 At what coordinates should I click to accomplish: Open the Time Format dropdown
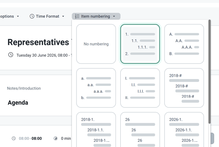point(47,16)
